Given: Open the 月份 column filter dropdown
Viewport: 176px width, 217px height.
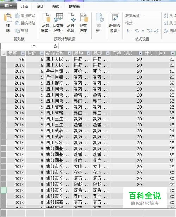Looking at the screenshot, I should (42, 53).
